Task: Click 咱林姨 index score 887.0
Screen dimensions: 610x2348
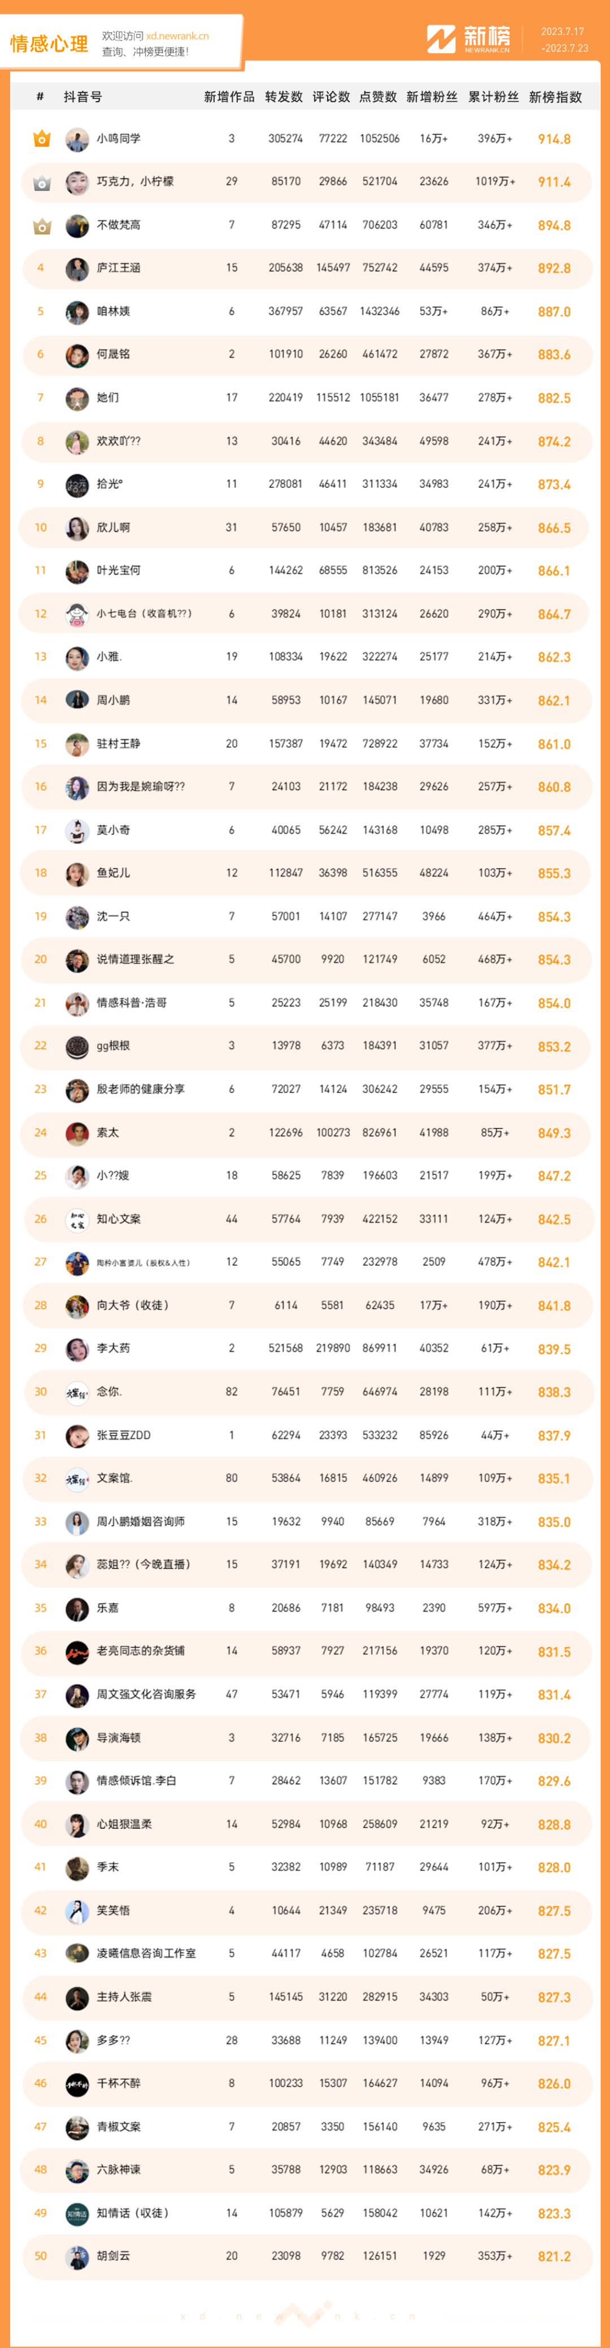Action: 554,312
